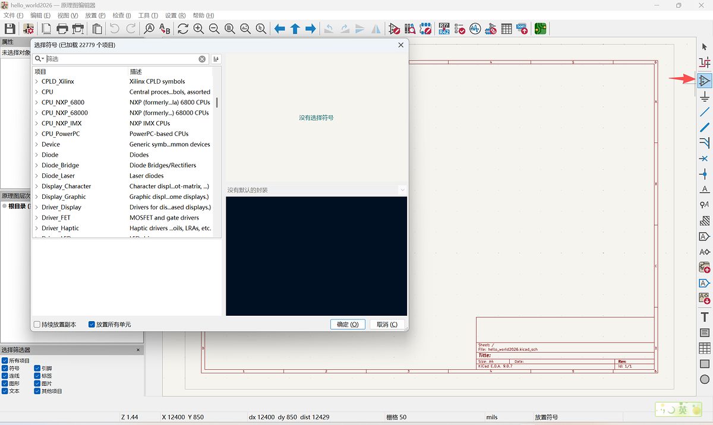Click the Save schematic icon
The image size is (713, 425).
click(x=10, y=28)
